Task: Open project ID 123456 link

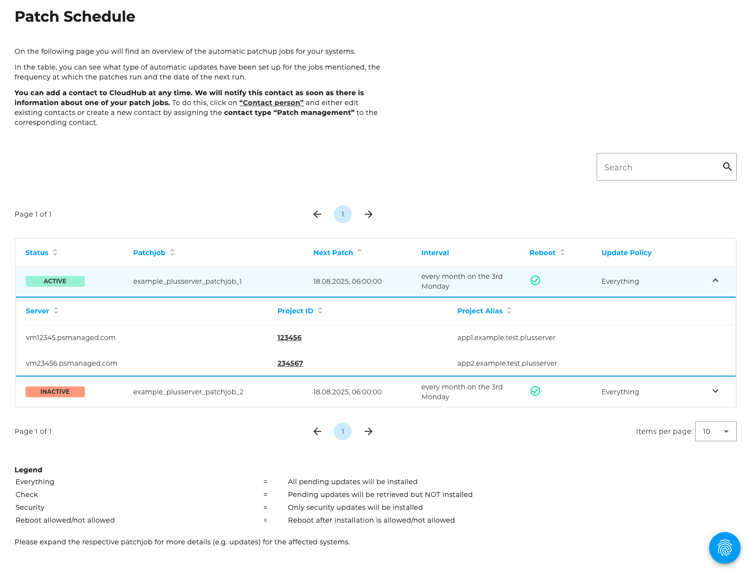Action: point(289,338)
